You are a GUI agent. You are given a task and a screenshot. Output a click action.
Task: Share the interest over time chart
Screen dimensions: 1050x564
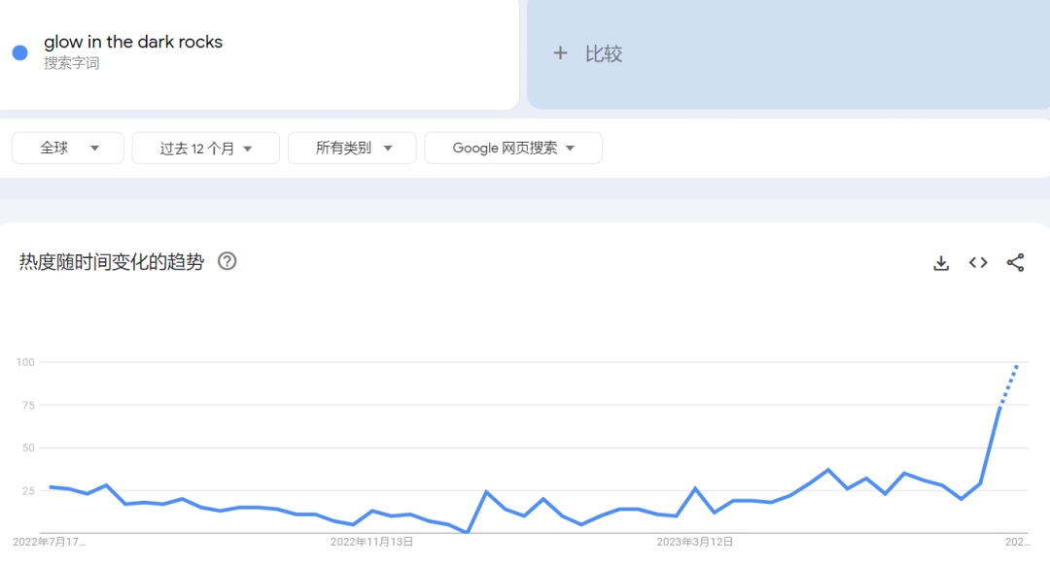(1015, 263)
